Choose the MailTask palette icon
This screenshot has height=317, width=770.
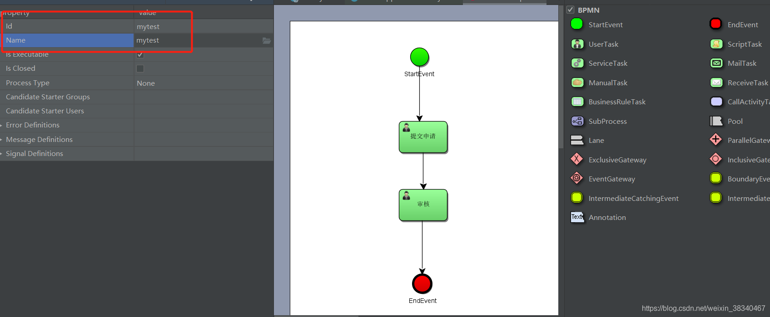pyautogui.click(x=716, y=63)
